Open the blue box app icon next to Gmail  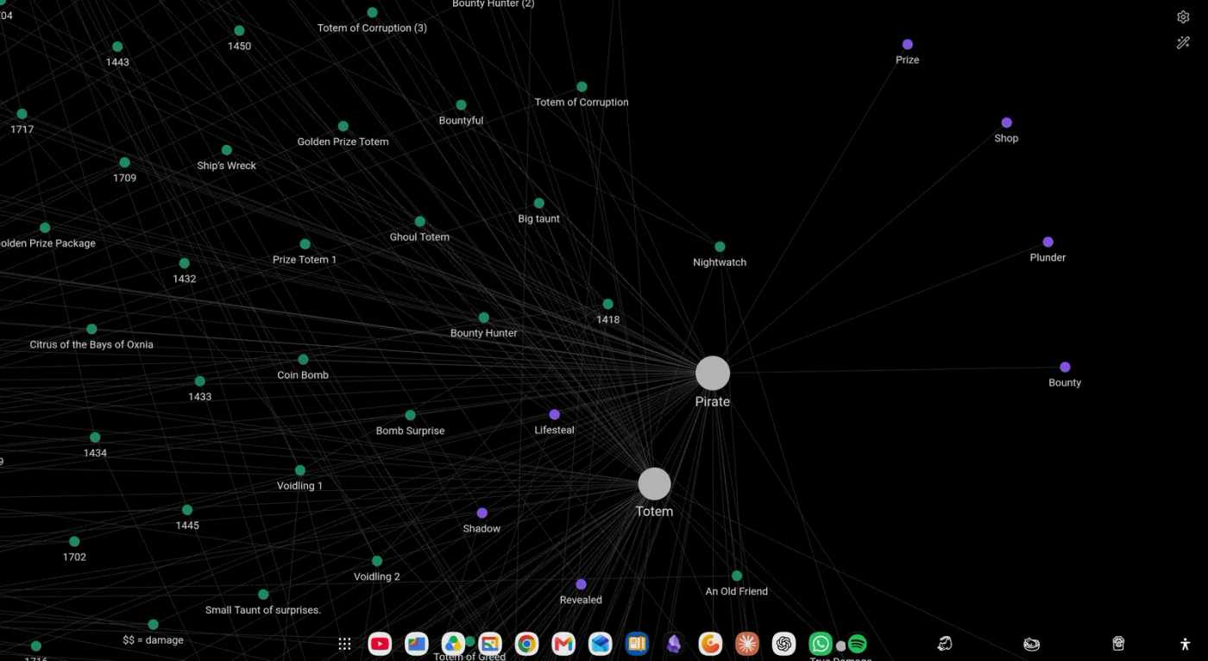(601, 644)
